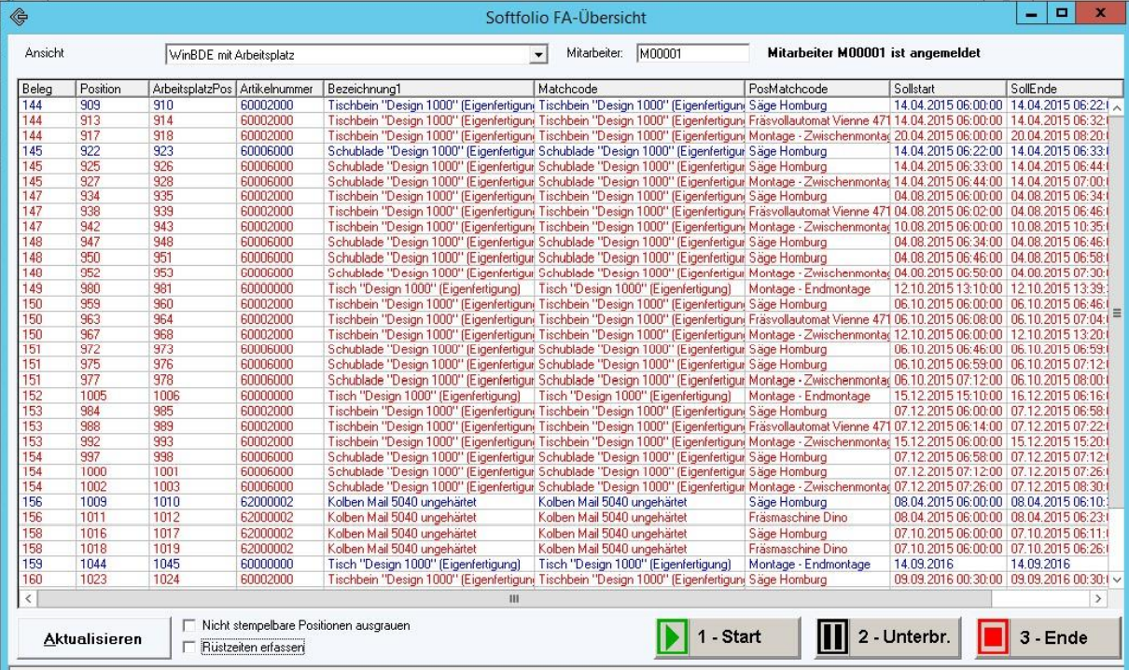Enable 'Nicht stempelbare Positionen ausgrauen' checkbox
The image size is (1129, 670).
190,625
